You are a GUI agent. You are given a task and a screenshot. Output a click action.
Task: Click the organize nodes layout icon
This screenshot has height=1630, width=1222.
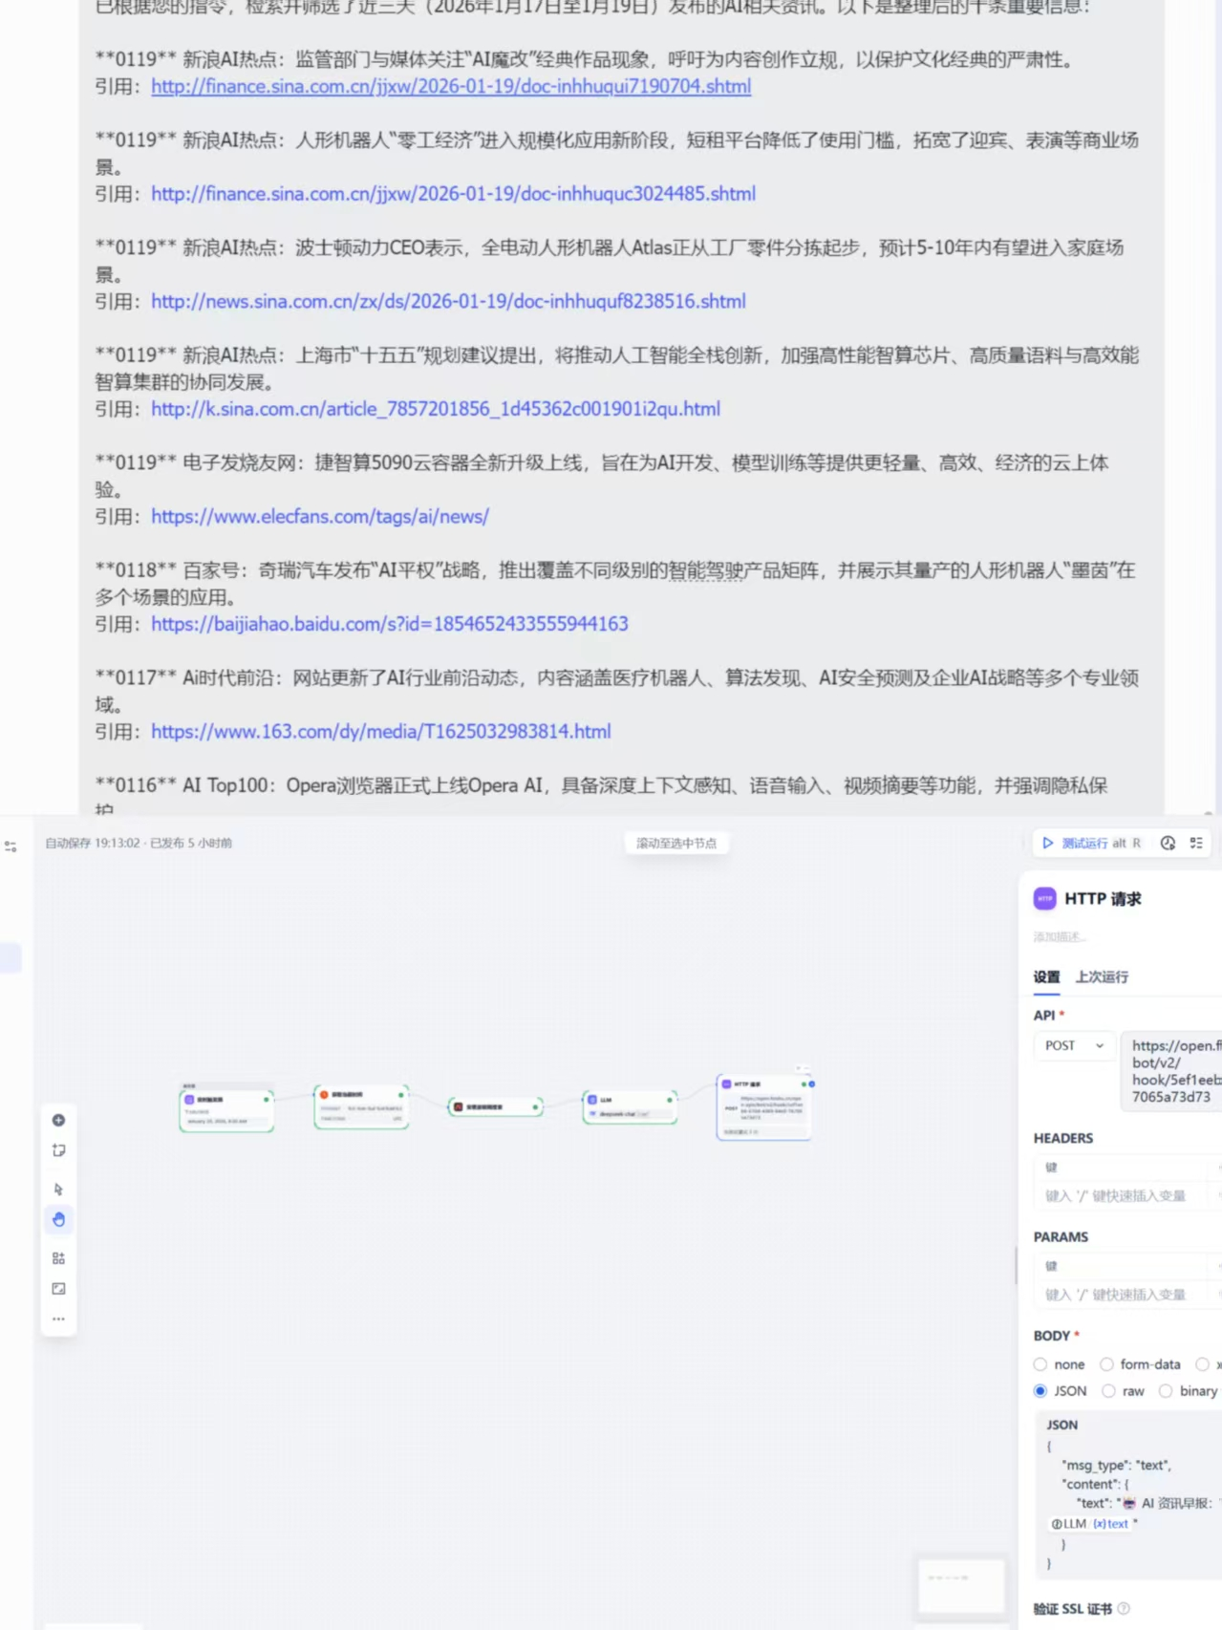coord(58,1258)
